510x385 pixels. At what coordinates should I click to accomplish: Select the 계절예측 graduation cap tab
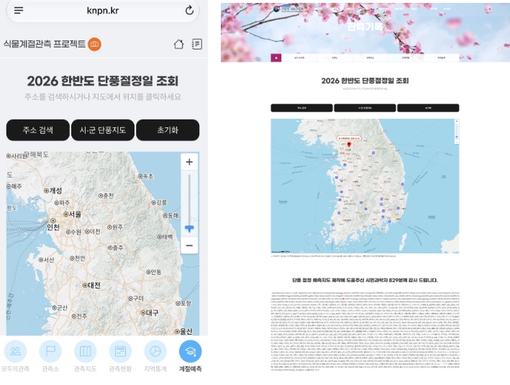tap(191, 356)
